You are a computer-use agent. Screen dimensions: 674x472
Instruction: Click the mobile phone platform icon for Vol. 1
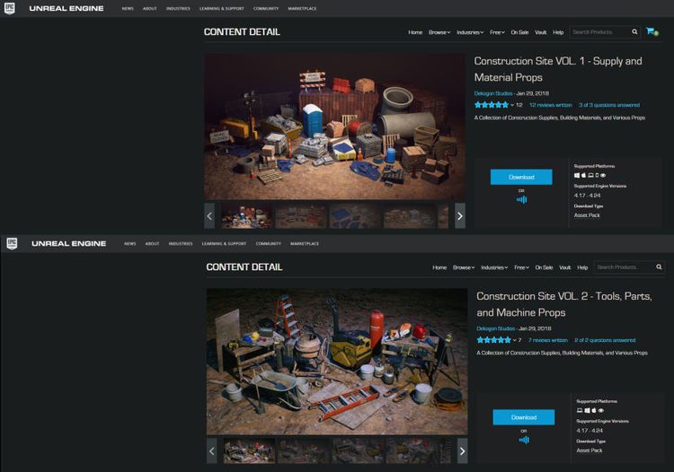[x=597, y=175]
